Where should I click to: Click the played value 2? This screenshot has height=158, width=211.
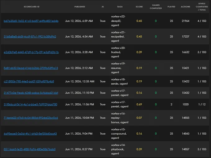(x=171, y=104)
